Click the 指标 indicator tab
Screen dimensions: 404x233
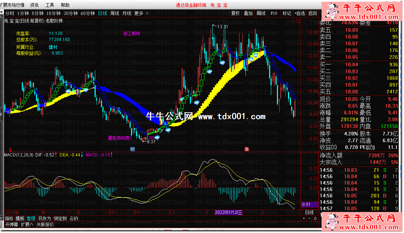tap(9, 218)
